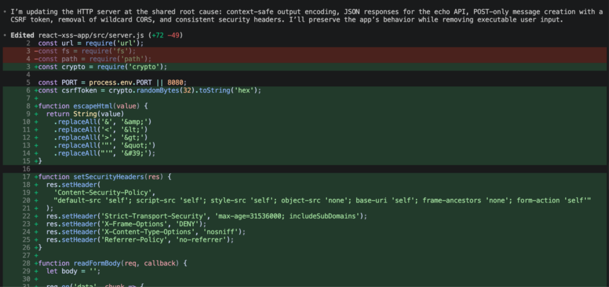Screen dimensions: 609x287
Task: Click the function setSecurityHeaders(res) line
Action: point(103,177)
